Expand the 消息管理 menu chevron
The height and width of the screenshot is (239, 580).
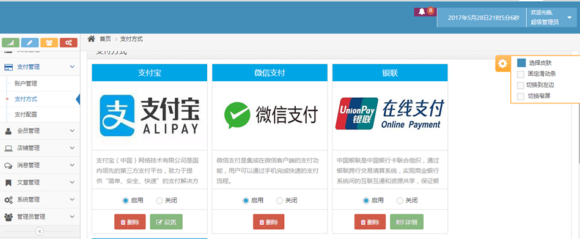pos(72,166)
